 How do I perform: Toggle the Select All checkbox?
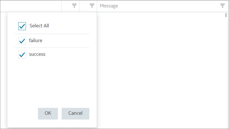22,26
